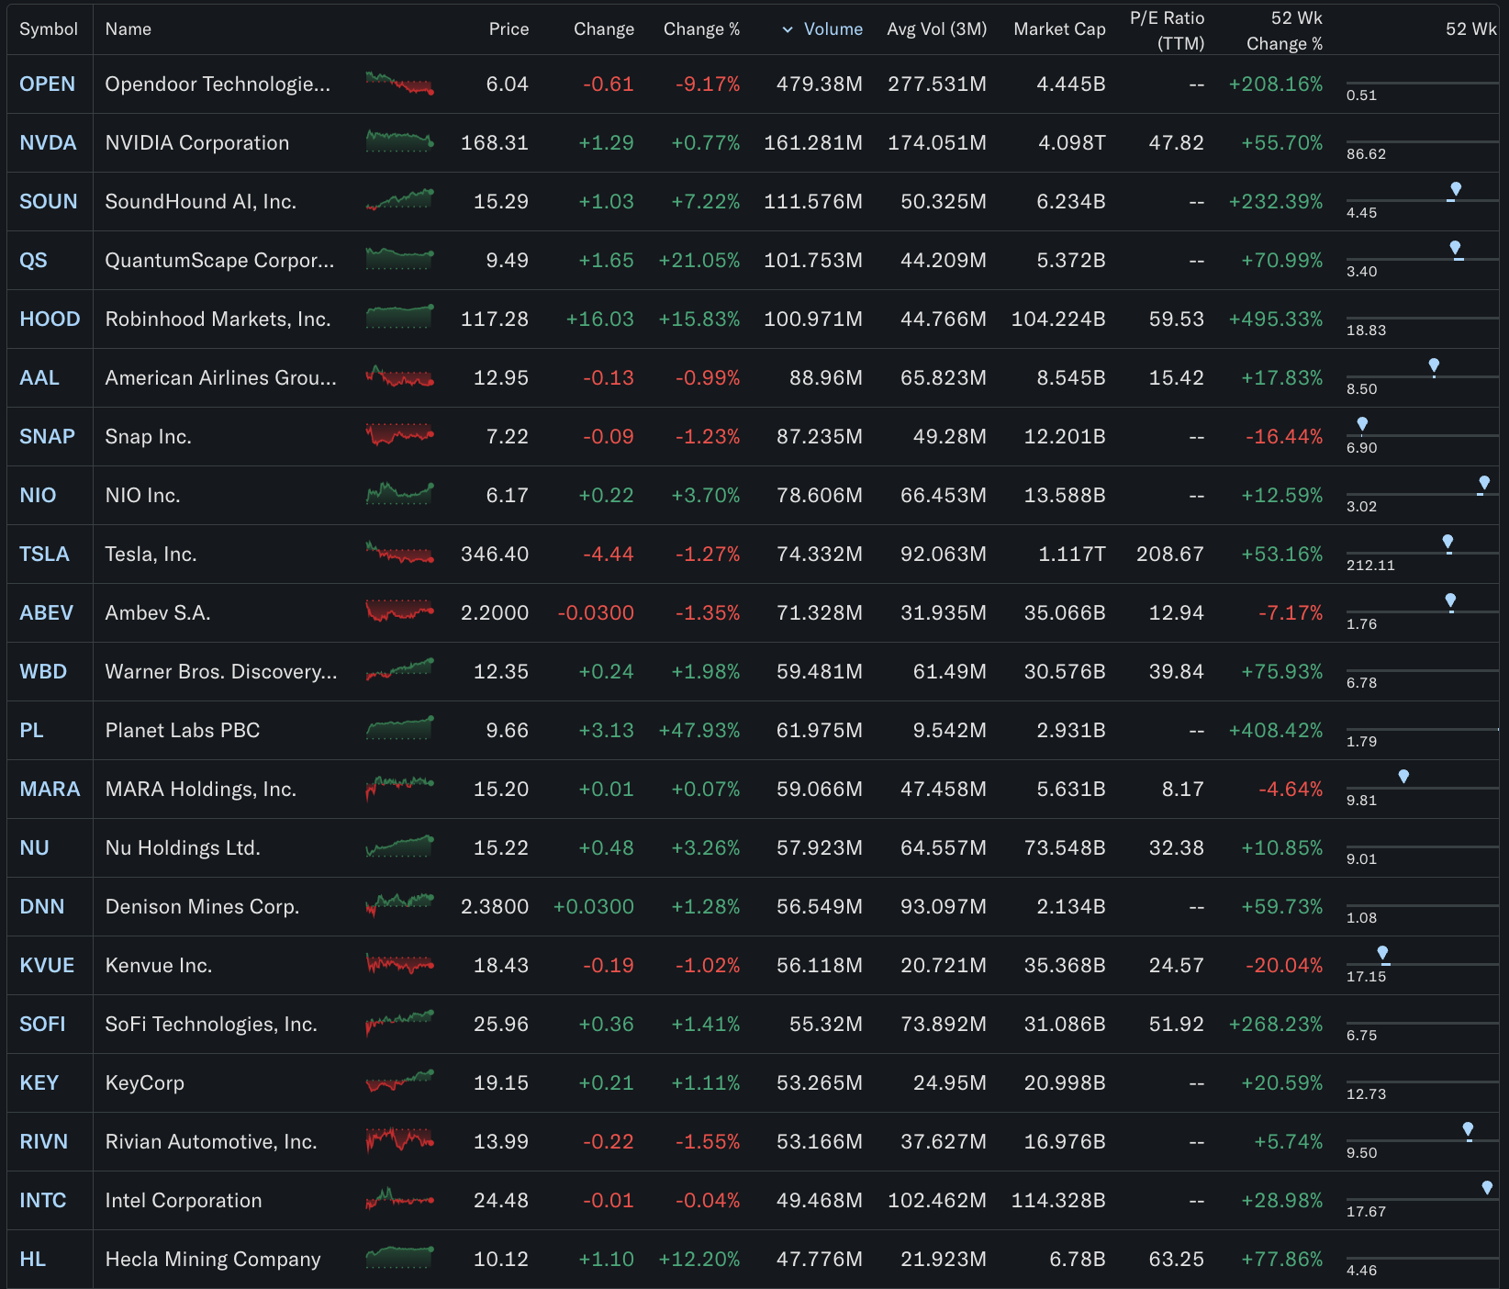Sort by P/E Ratio (TTM) header
Image resolution: width=1509 pixels, height=1289 pixels.
tap(1167, 30)
